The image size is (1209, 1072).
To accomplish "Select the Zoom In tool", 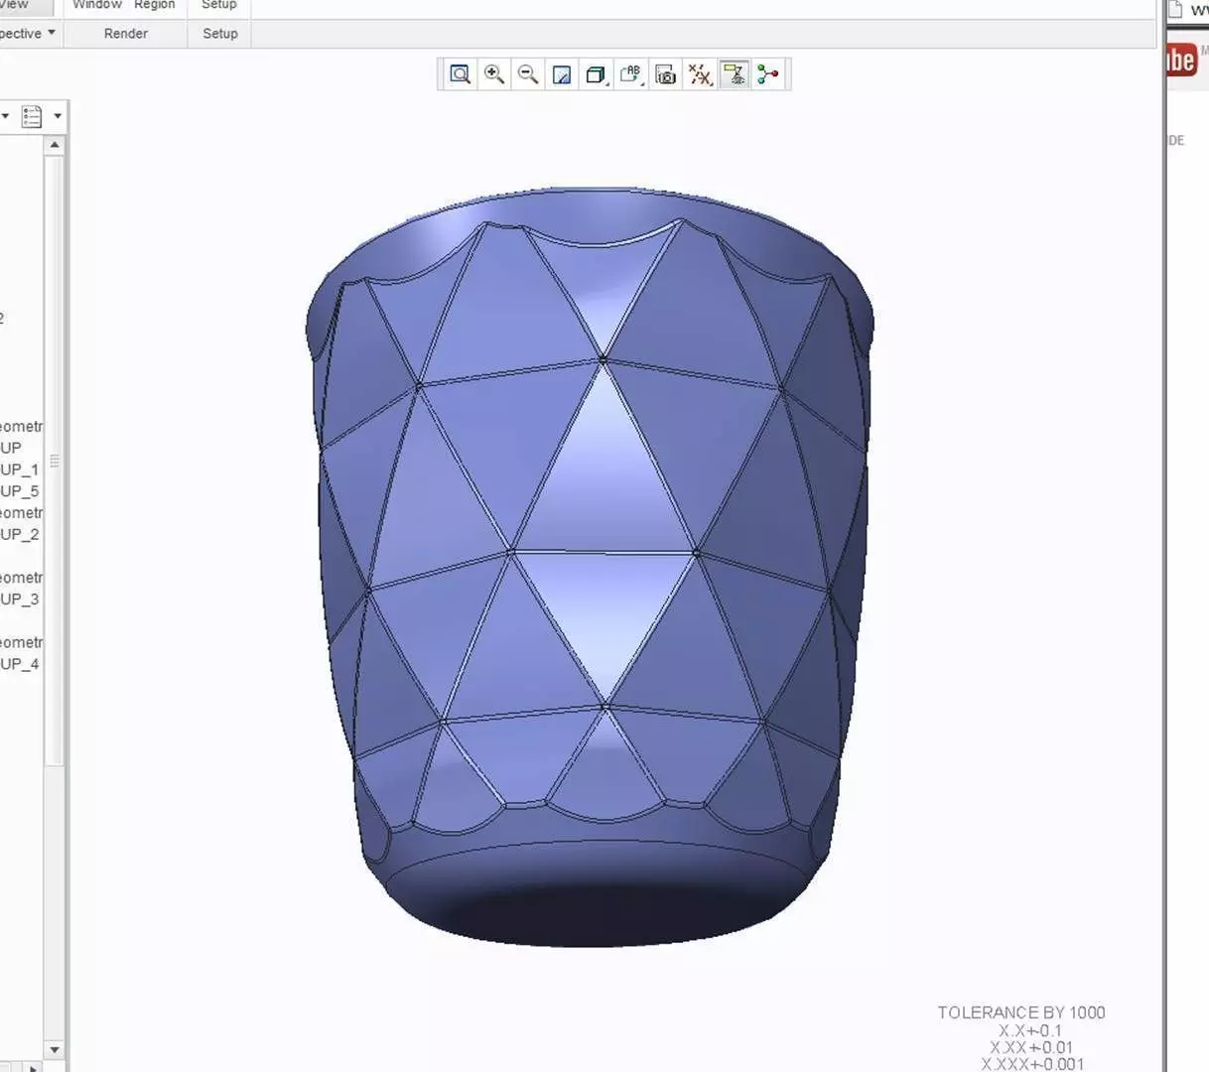I will (494, 74).
